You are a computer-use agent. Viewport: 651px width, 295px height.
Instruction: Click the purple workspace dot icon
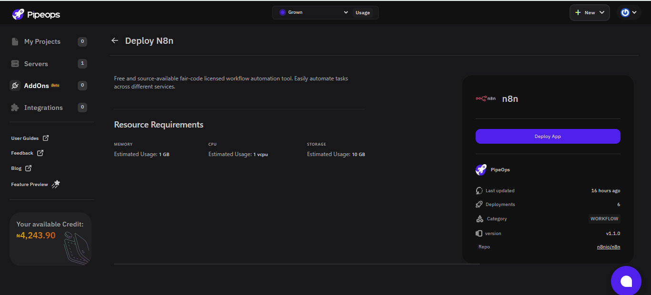[x=283, y=12]
